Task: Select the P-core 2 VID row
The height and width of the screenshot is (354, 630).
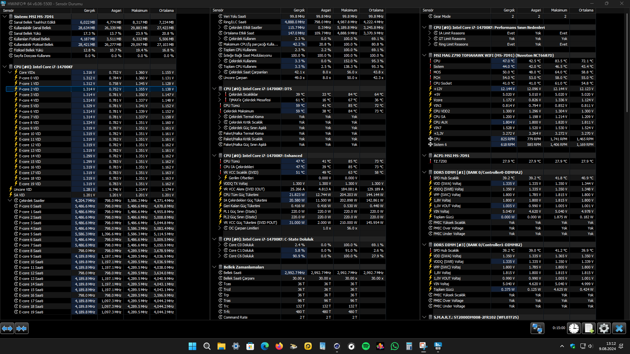Action: [x=91, y=89]
